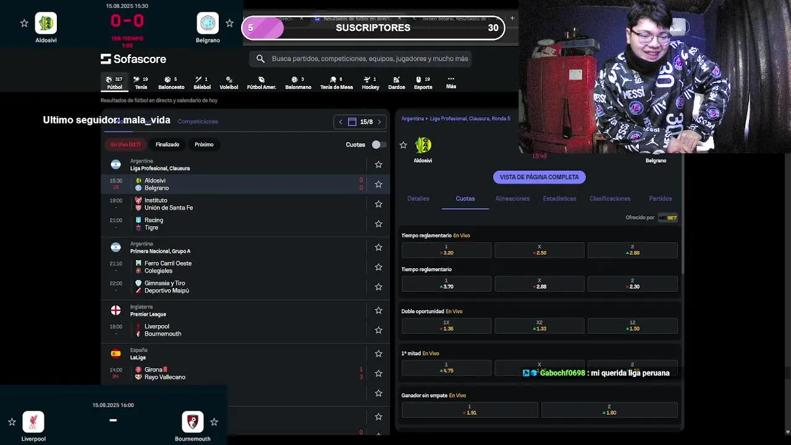The height and width of the screenshot is (445, 791).
Task: Star the Ferro Carril Oeste match
Action: (x=379, y=267)
